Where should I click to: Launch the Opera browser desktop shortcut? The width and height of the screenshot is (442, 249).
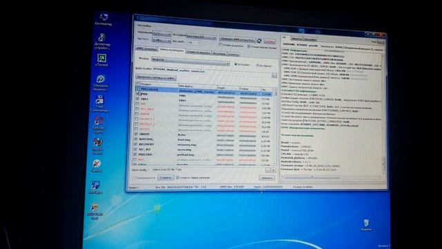[98, 124]
